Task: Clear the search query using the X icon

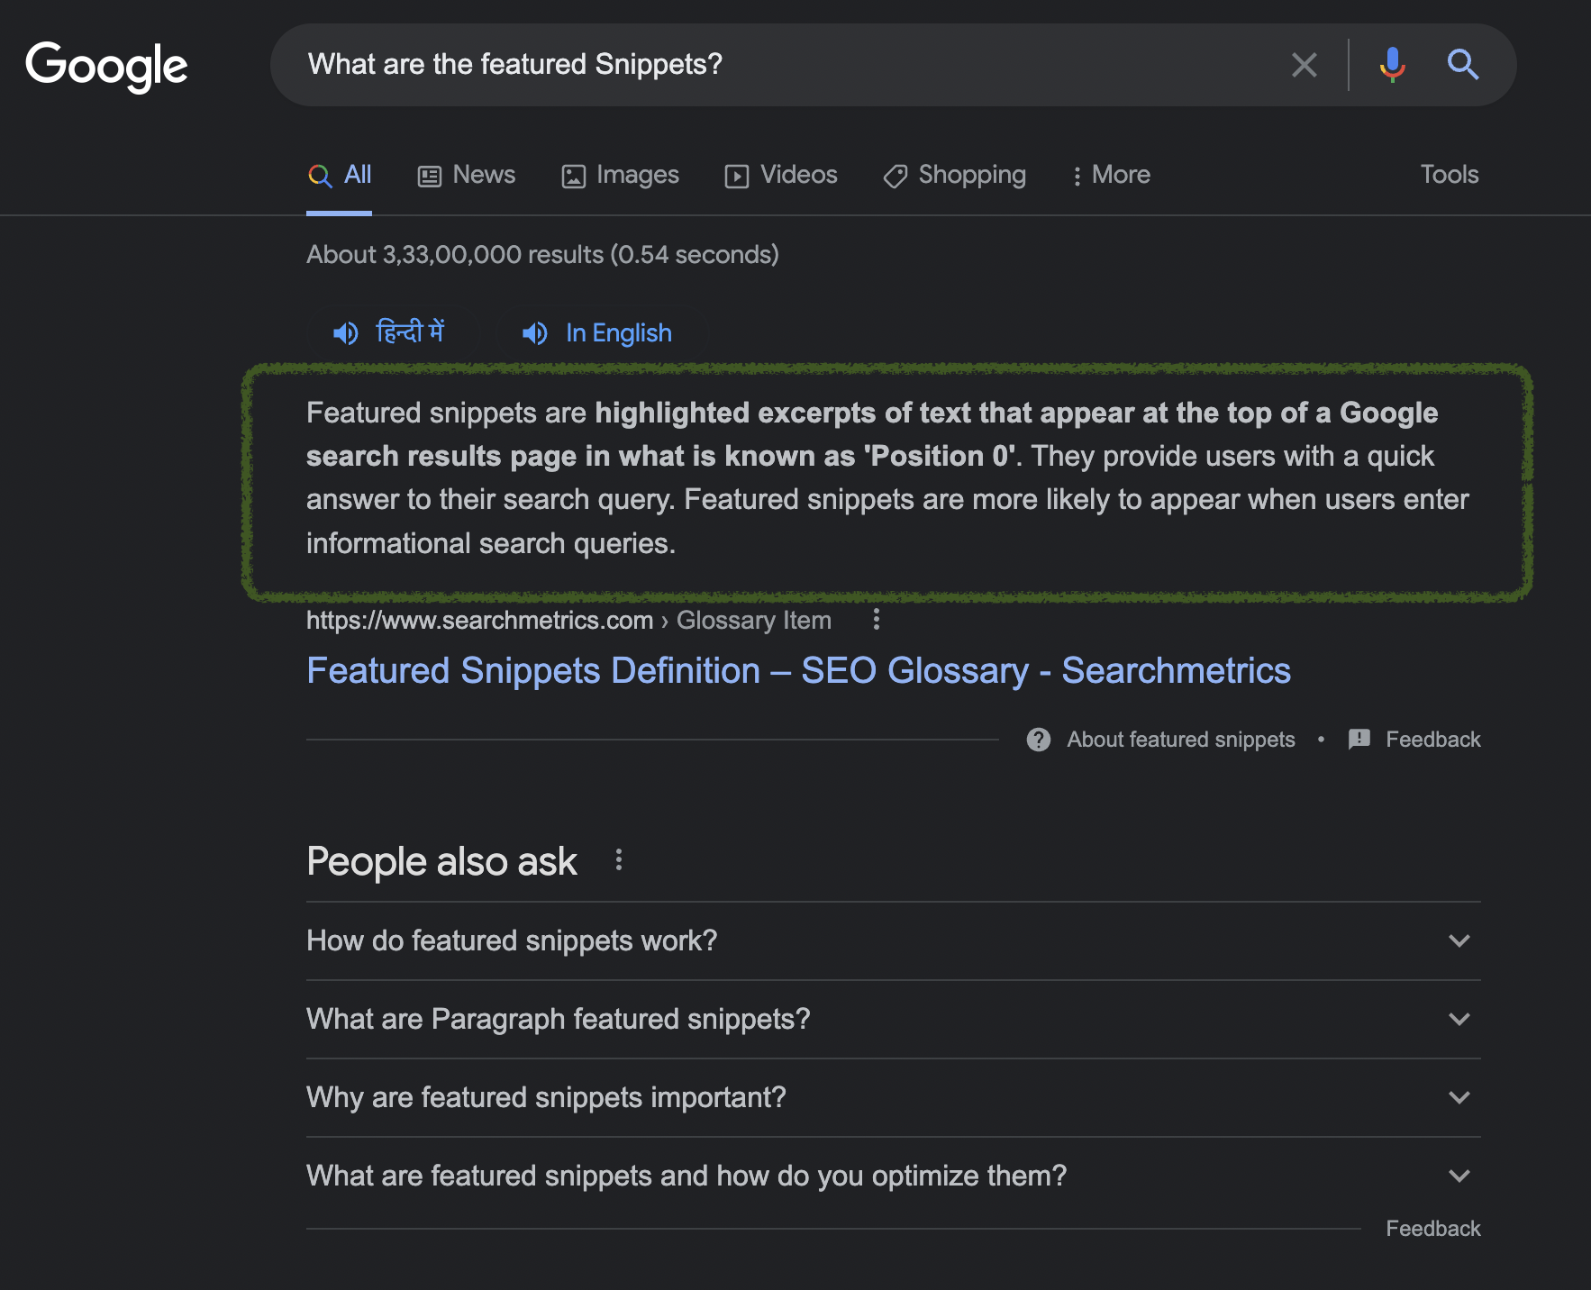Action: click(x=1305, y=64)
